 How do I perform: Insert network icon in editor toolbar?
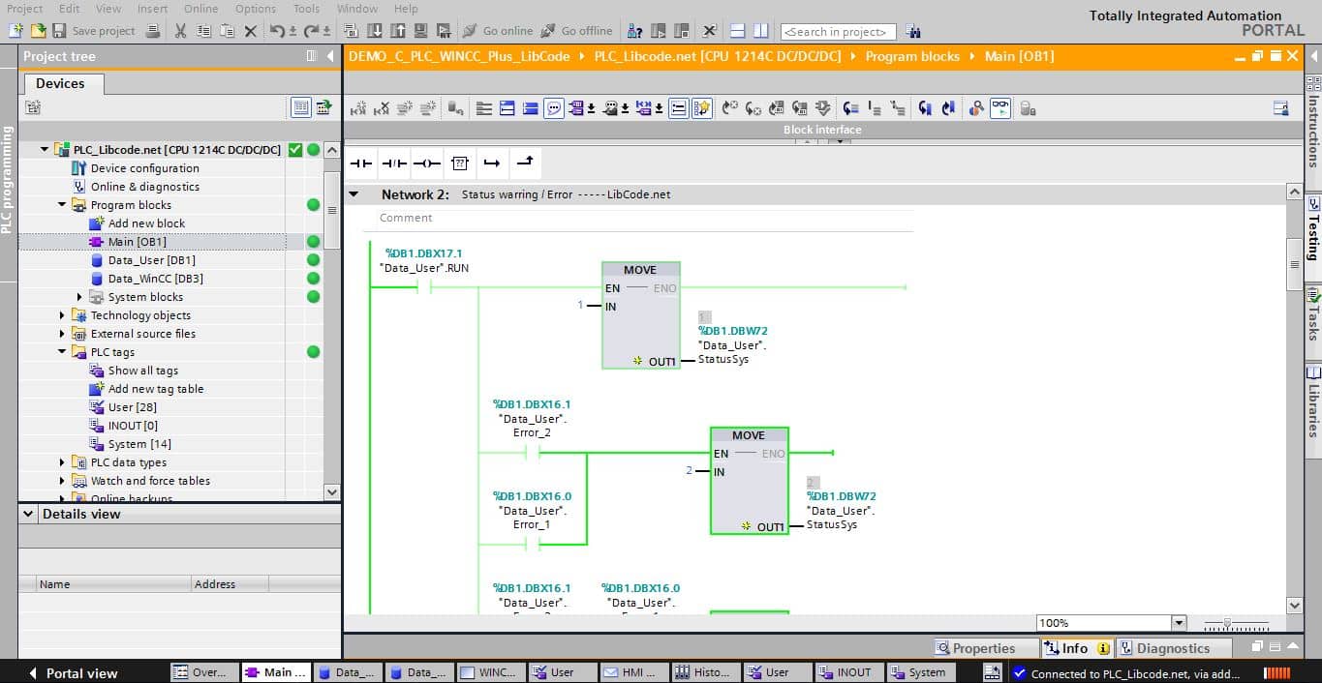tap(357, 108)
